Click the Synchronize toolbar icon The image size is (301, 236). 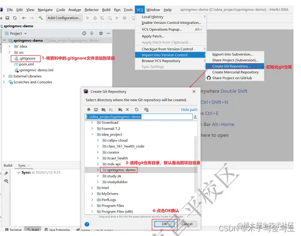coord(15,18)
